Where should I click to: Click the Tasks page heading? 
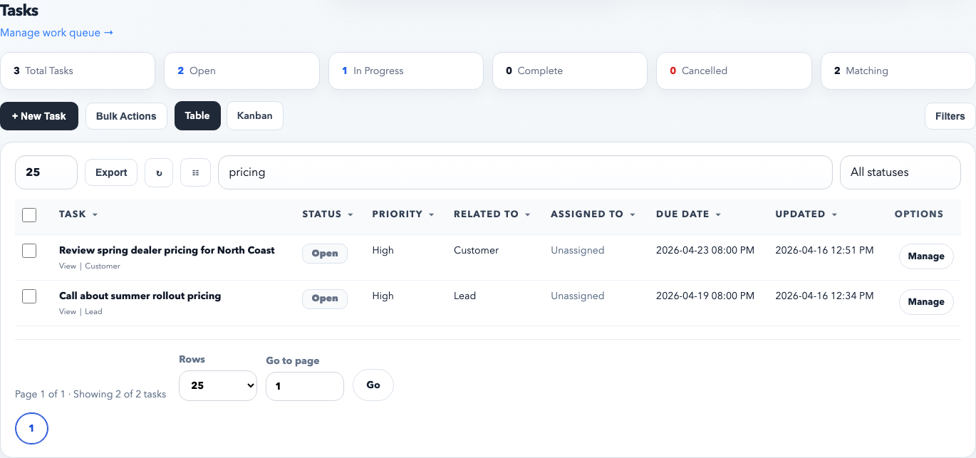tap(19, 10)
